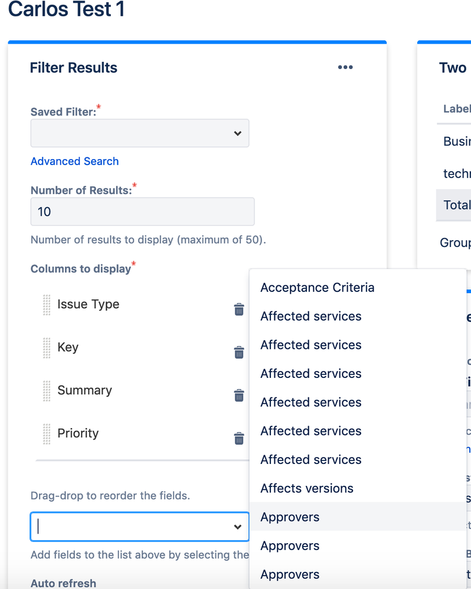Click the Carlos Test 1 dashboard title

click(66, 9)
